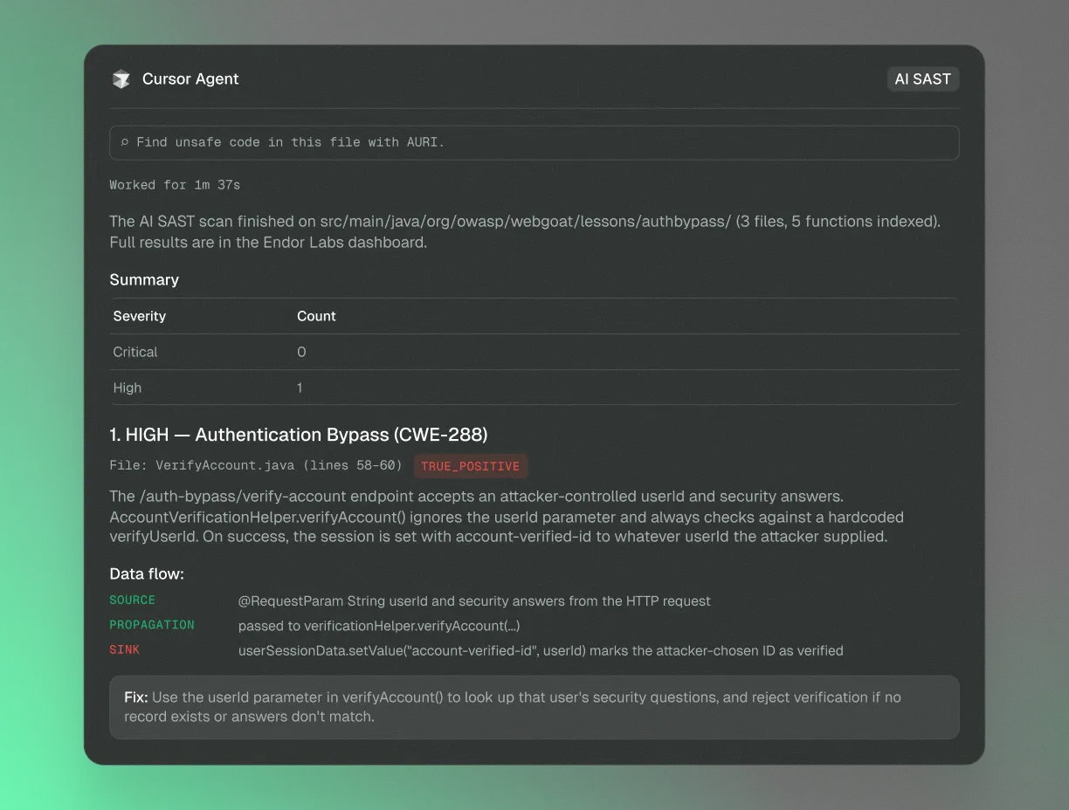Click the search magnifier icon in prompt field

coord(125,142)
